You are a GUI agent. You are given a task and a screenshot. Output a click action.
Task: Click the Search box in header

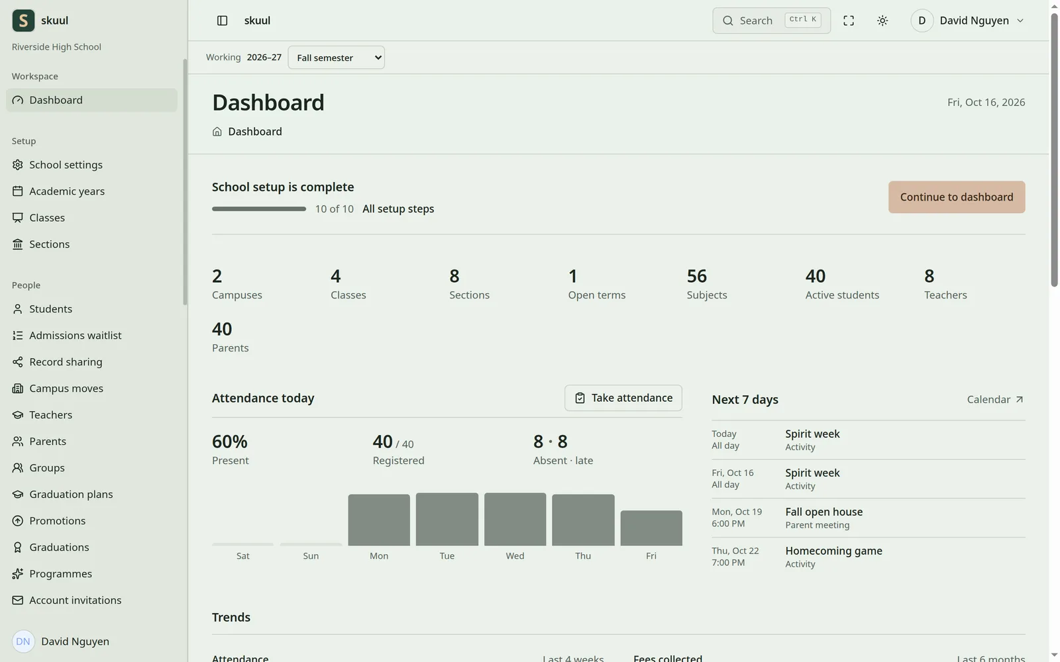point(771,21)
